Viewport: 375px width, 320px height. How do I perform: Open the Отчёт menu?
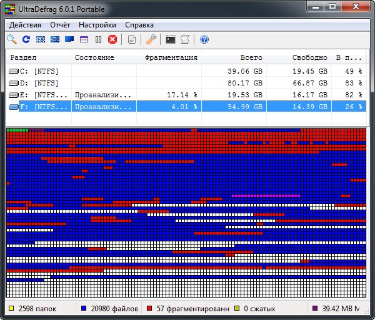(x=60, y=25)
